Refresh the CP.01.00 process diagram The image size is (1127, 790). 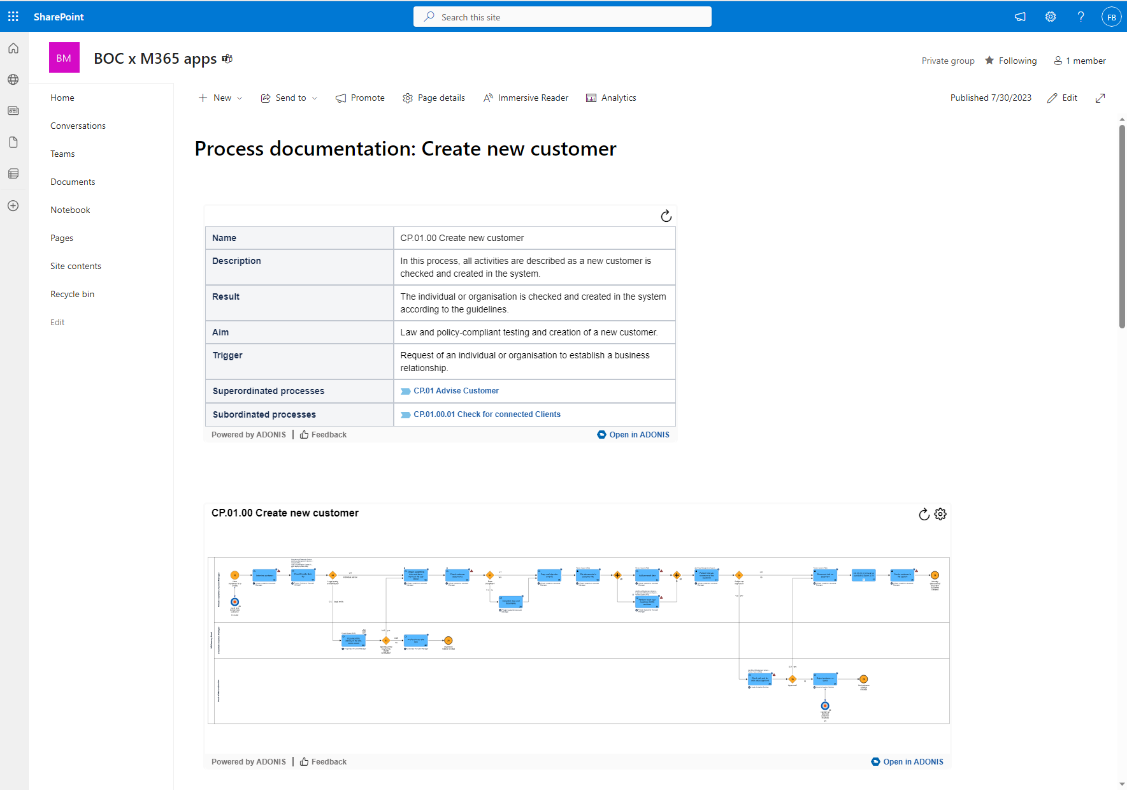coord(924,514)
